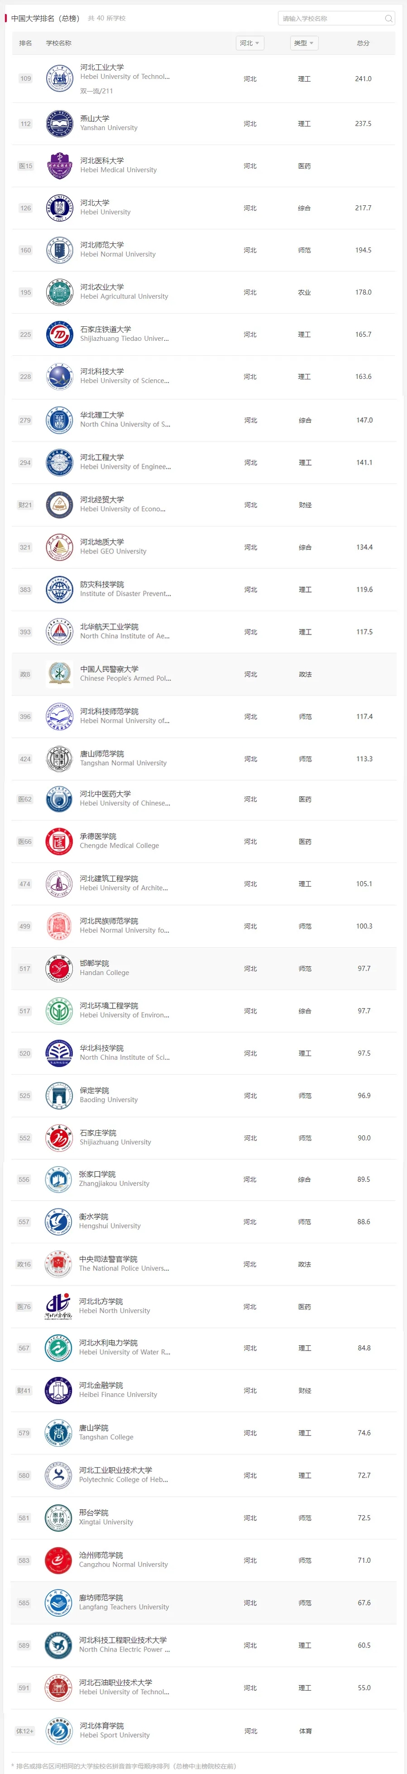Click the Hebei Sport University logo
Screen dimensions: 407x1774
point(59,1730)
